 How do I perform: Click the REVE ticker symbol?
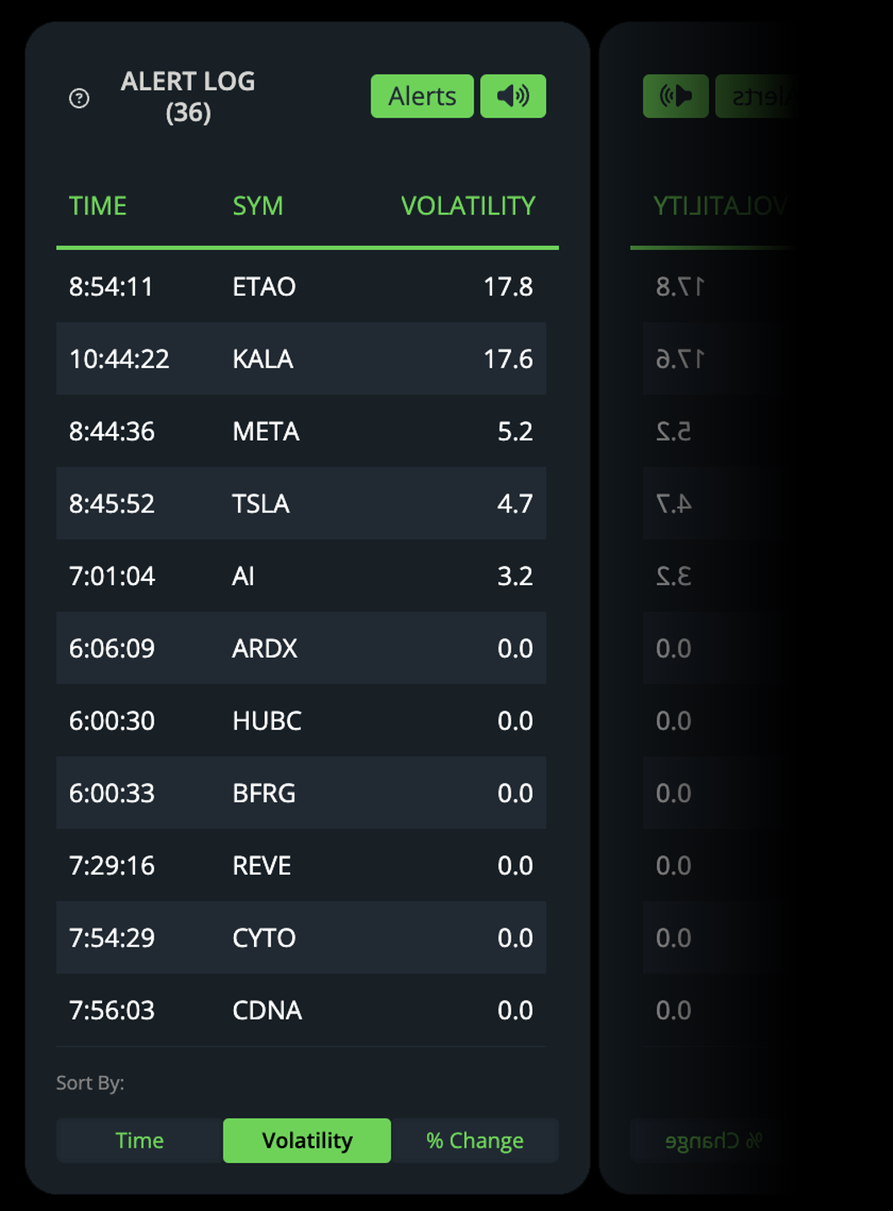(x=262, y=866)
